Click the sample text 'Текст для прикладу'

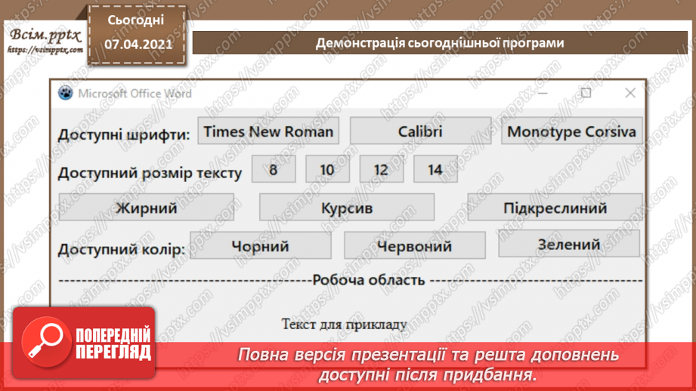tap(345, 325)
